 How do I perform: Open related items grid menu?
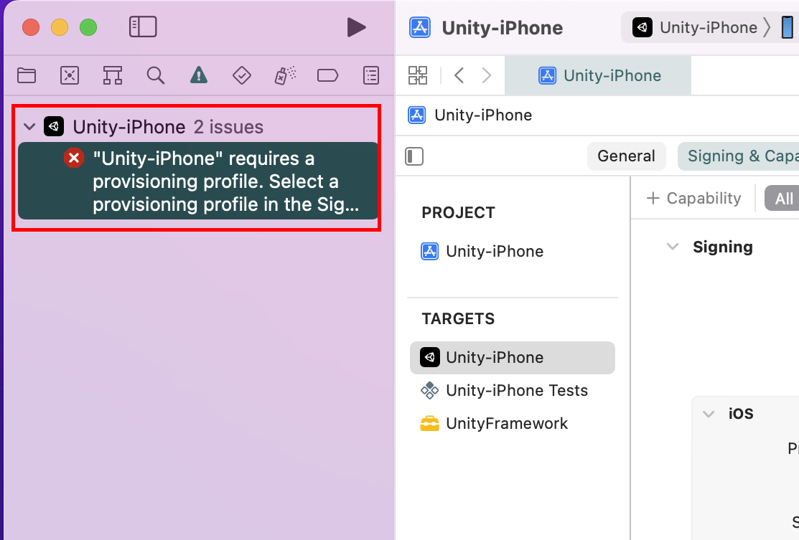[x=418, y=76]
